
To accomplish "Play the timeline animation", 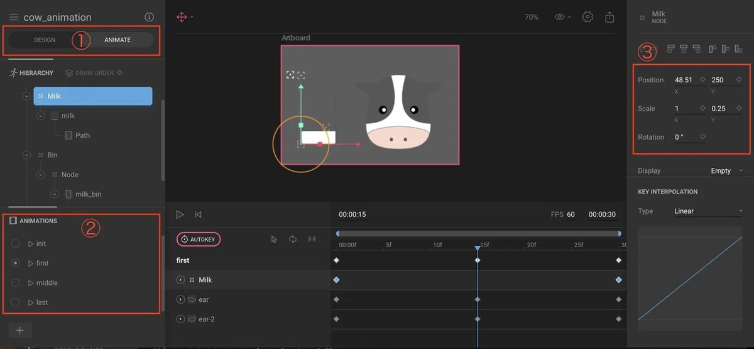I will 180,214.
